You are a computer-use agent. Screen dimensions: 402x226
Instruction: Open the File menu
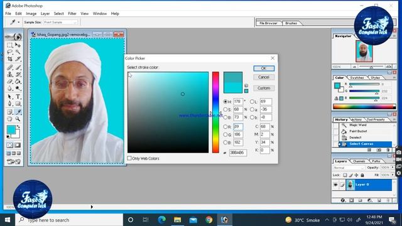pos(8,14)
